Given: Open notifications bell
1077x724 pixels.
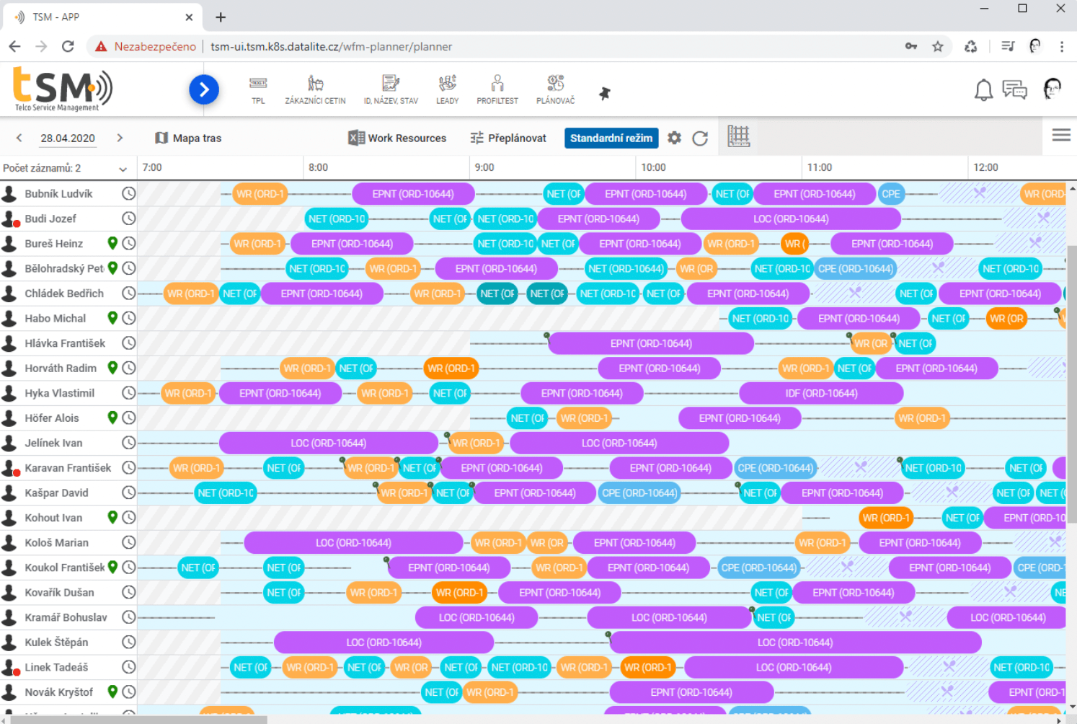Looking at the screenshot, I should 983,90.
